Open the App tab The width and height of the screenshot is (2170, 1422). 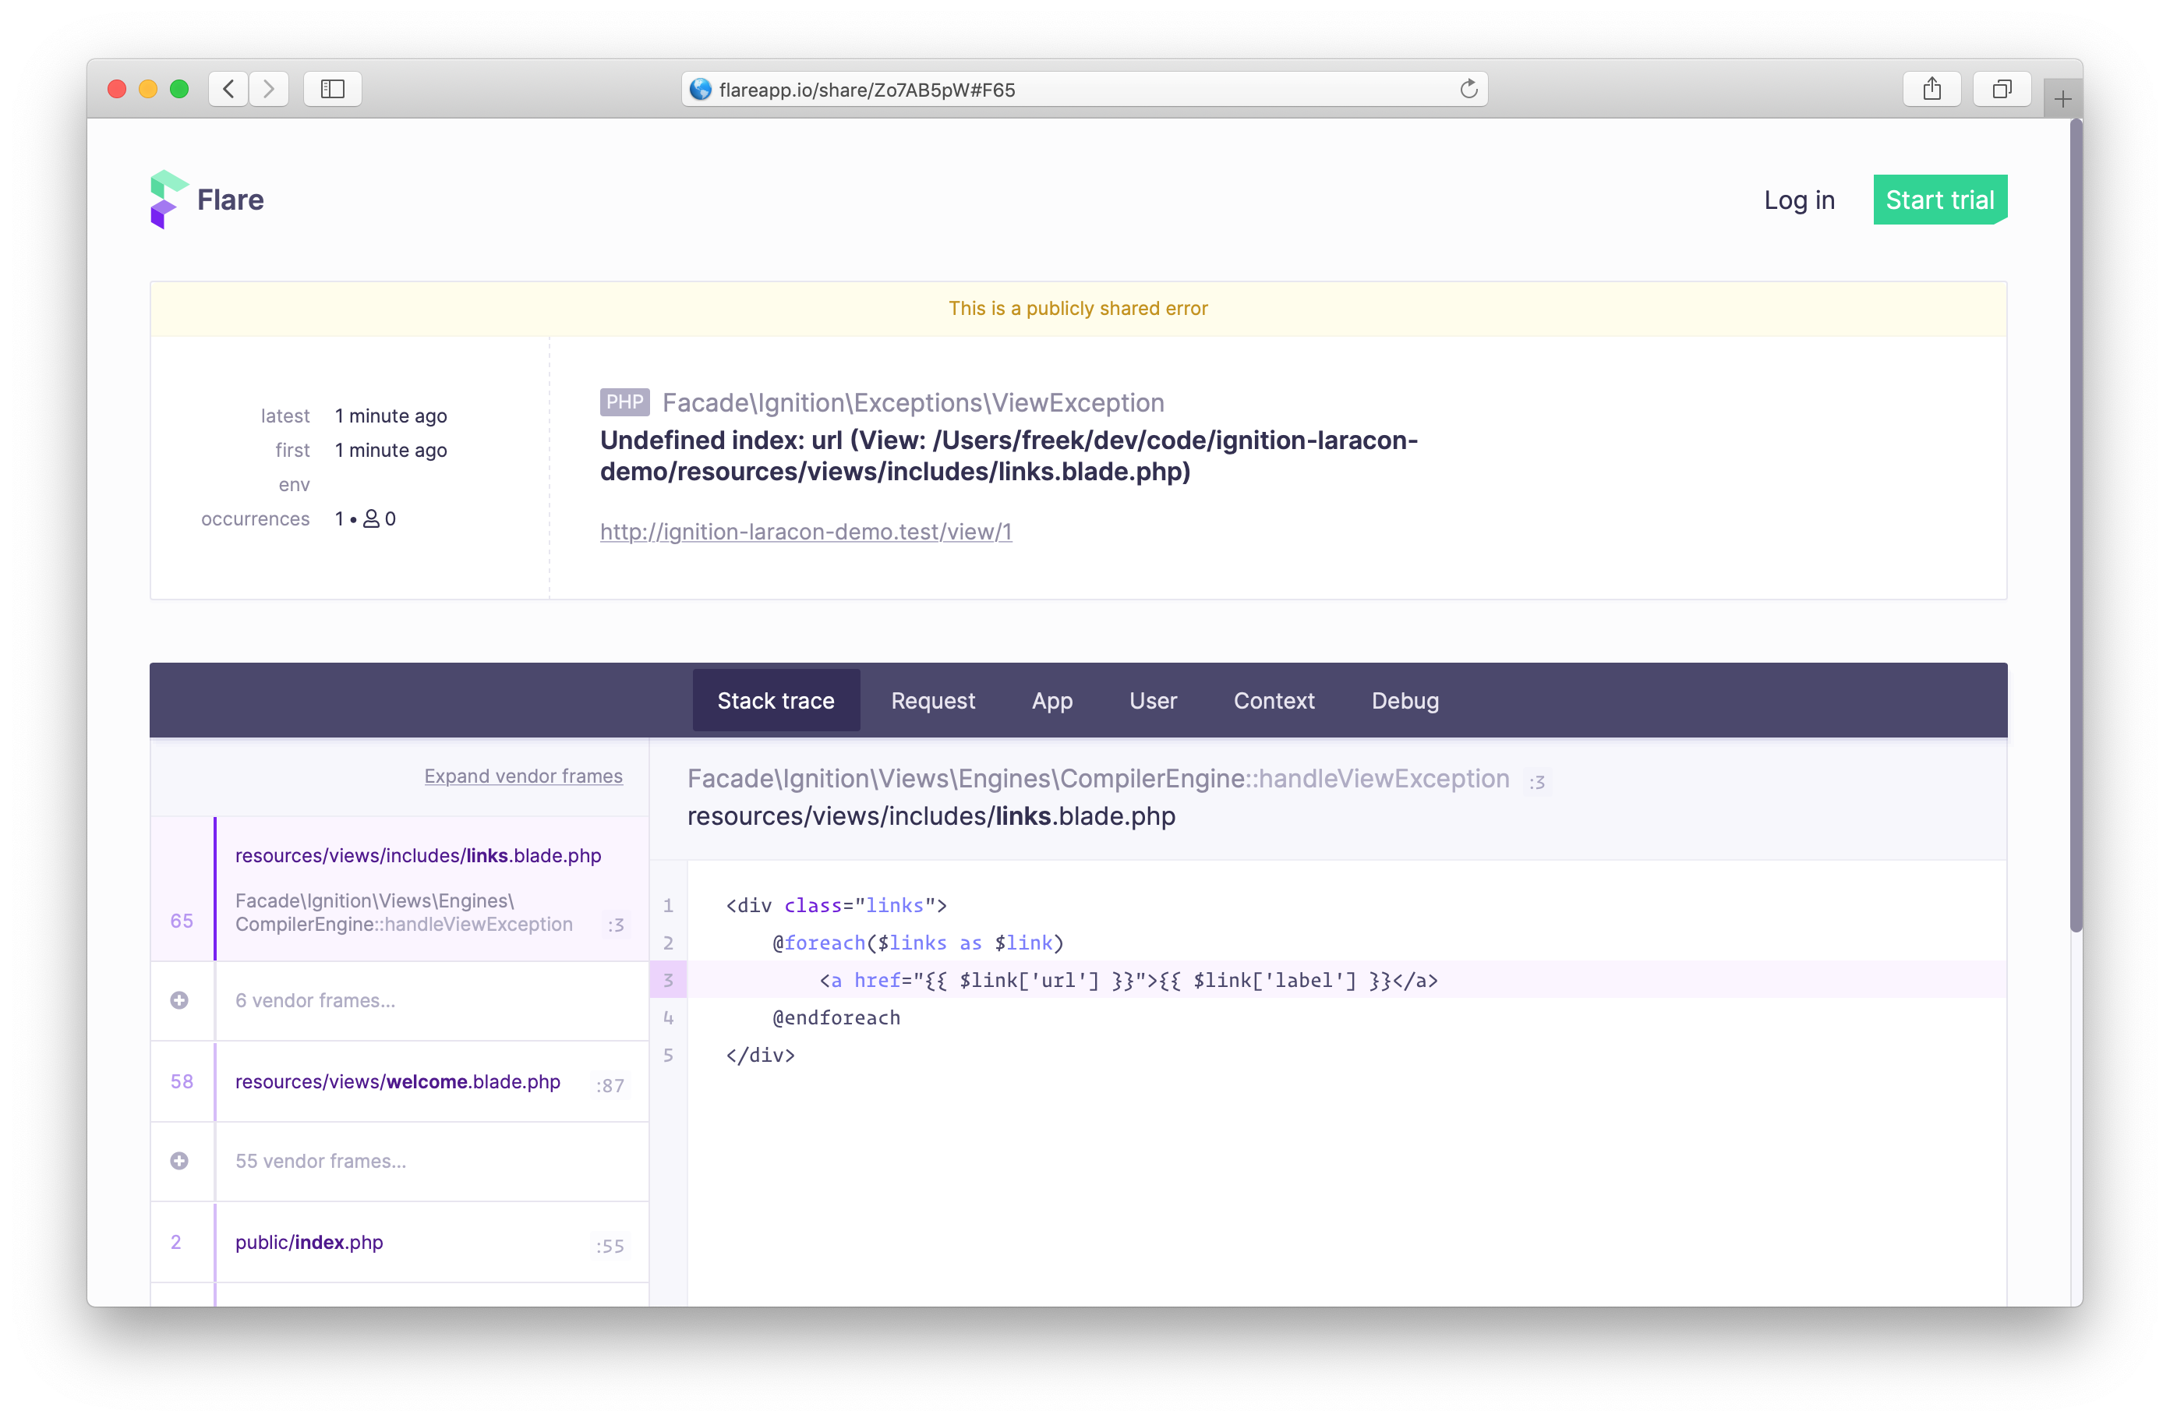pyautogui.click(x=1052, y=701)
